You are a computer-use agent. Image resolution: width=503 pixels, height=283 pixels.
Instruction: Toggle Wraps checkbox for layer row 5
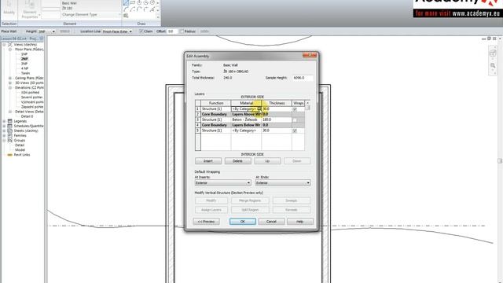pyautogui.click(x=295, y=131)
